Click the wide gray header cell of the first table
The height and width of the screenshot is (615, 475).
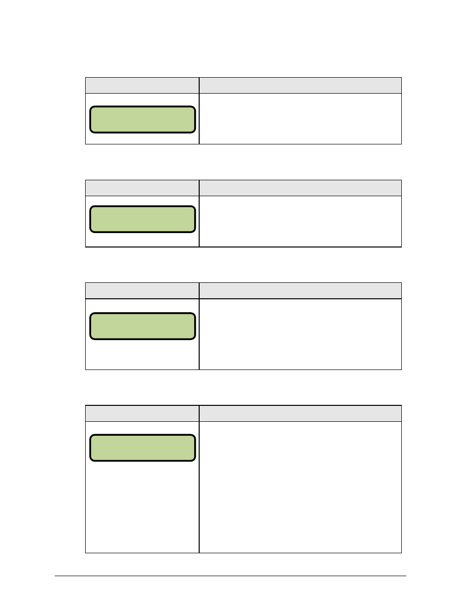tap(300, 85)
